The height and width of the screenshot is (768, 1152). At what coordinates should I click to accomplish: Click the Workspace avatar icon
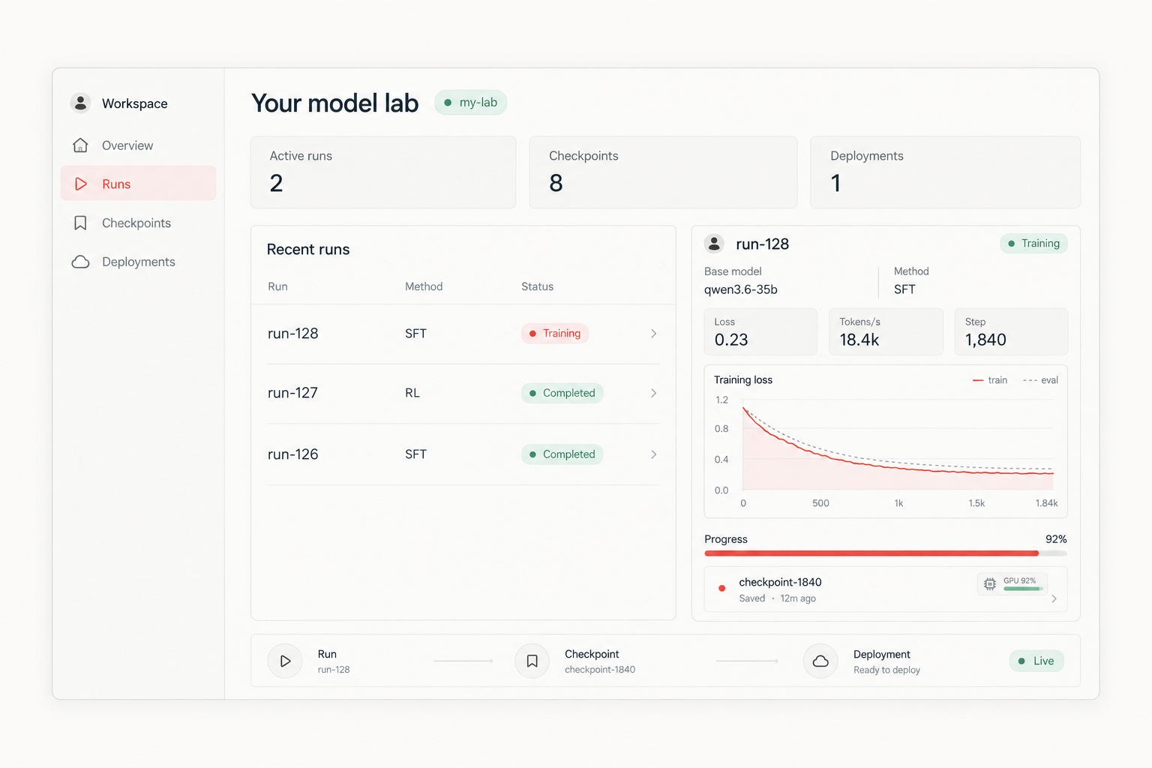(80, 103)
